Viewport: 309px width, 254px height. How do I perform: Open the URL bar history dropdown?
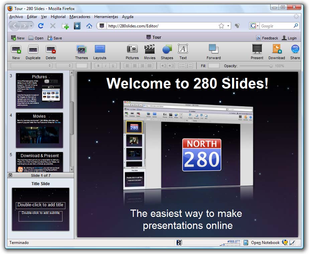(x=228, y=26)
